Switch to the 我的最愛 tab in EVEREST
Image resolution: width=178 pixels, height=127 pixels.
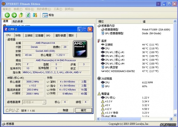(18, 21)
